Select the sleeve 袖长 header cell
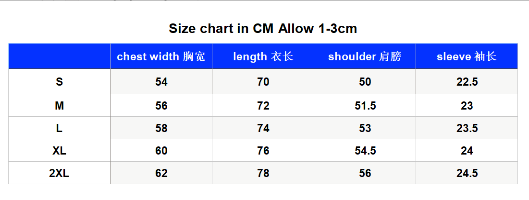 coord(467,56)
